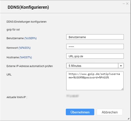Click the blurred WAN IP value
Image resolution: width=131 pixels, height=121 pixels.
pos(72,96)
